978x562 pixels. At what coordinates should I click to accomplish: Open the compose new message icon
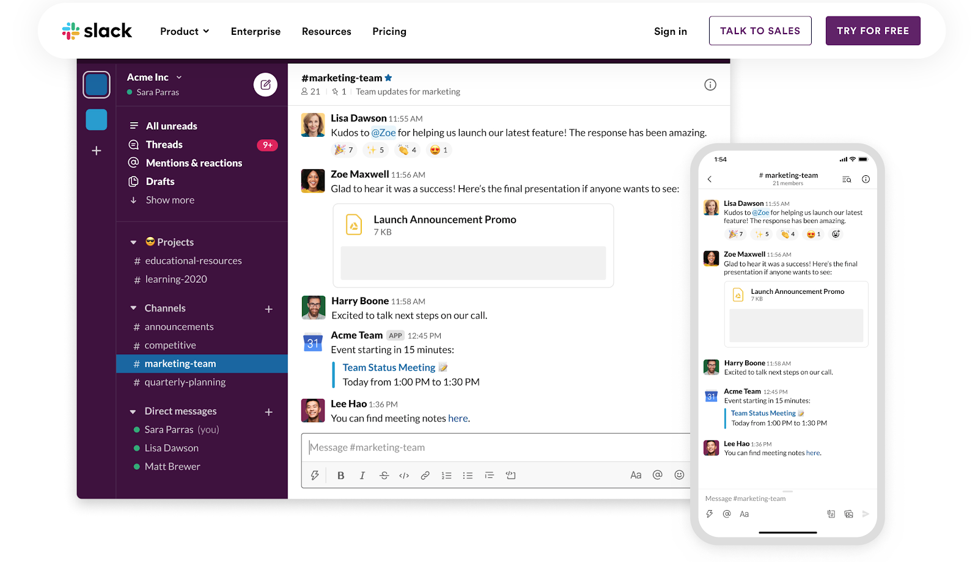[265, 85]
